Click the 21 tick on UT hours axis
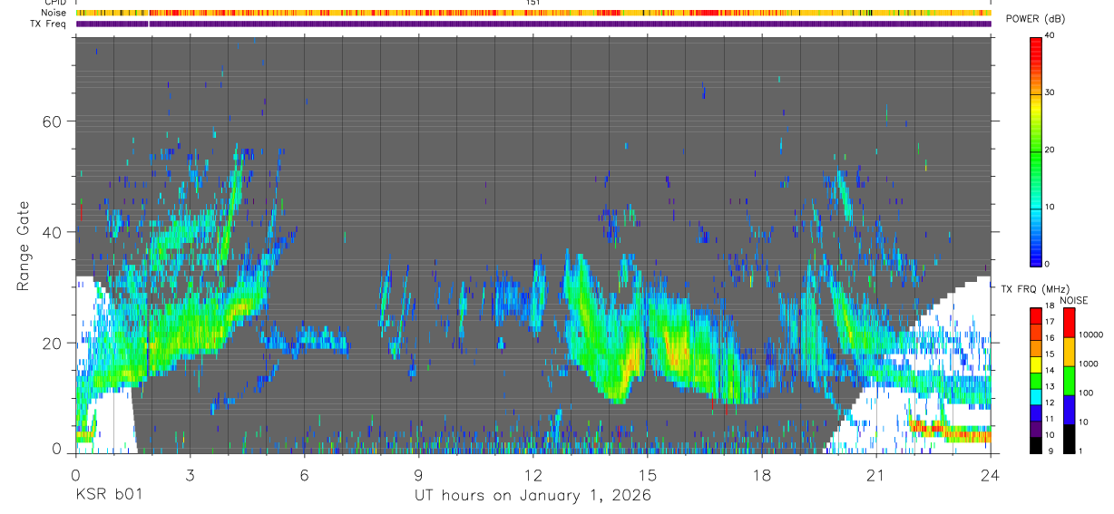This screenshot has width=1114, height=514. [876, 475]
